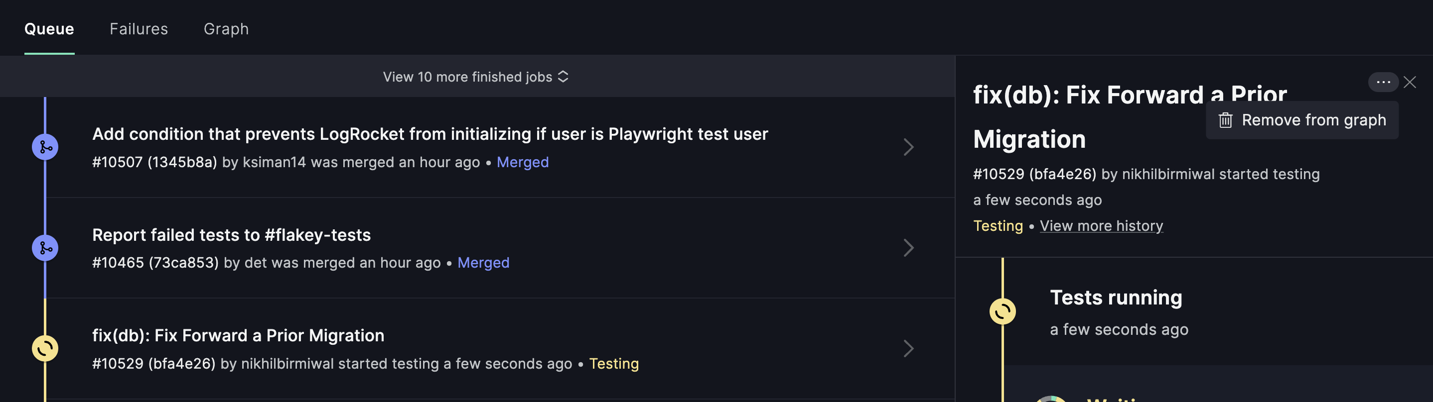
Task: Click Tests running spinner in timeline
Action: [x=1003, y=311]
